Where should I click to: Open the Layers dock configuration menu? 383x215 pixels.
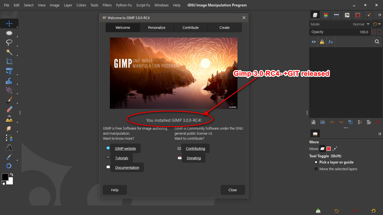point(380,15)
